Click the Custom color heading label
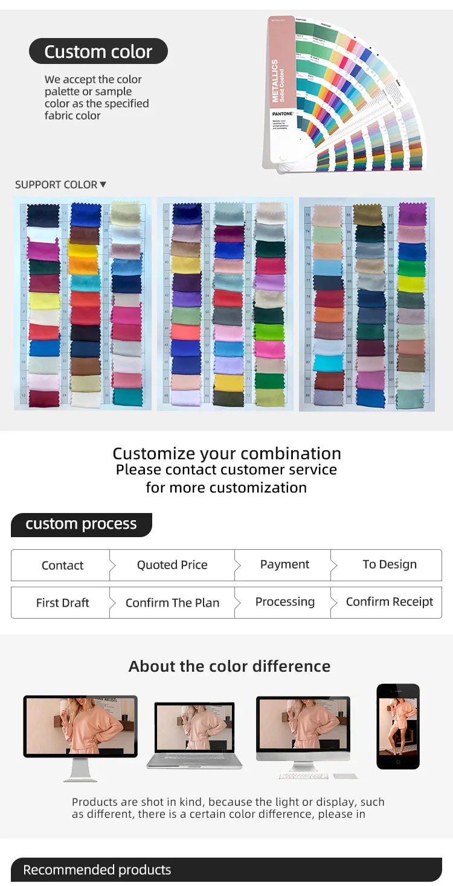 pos(98,52)
